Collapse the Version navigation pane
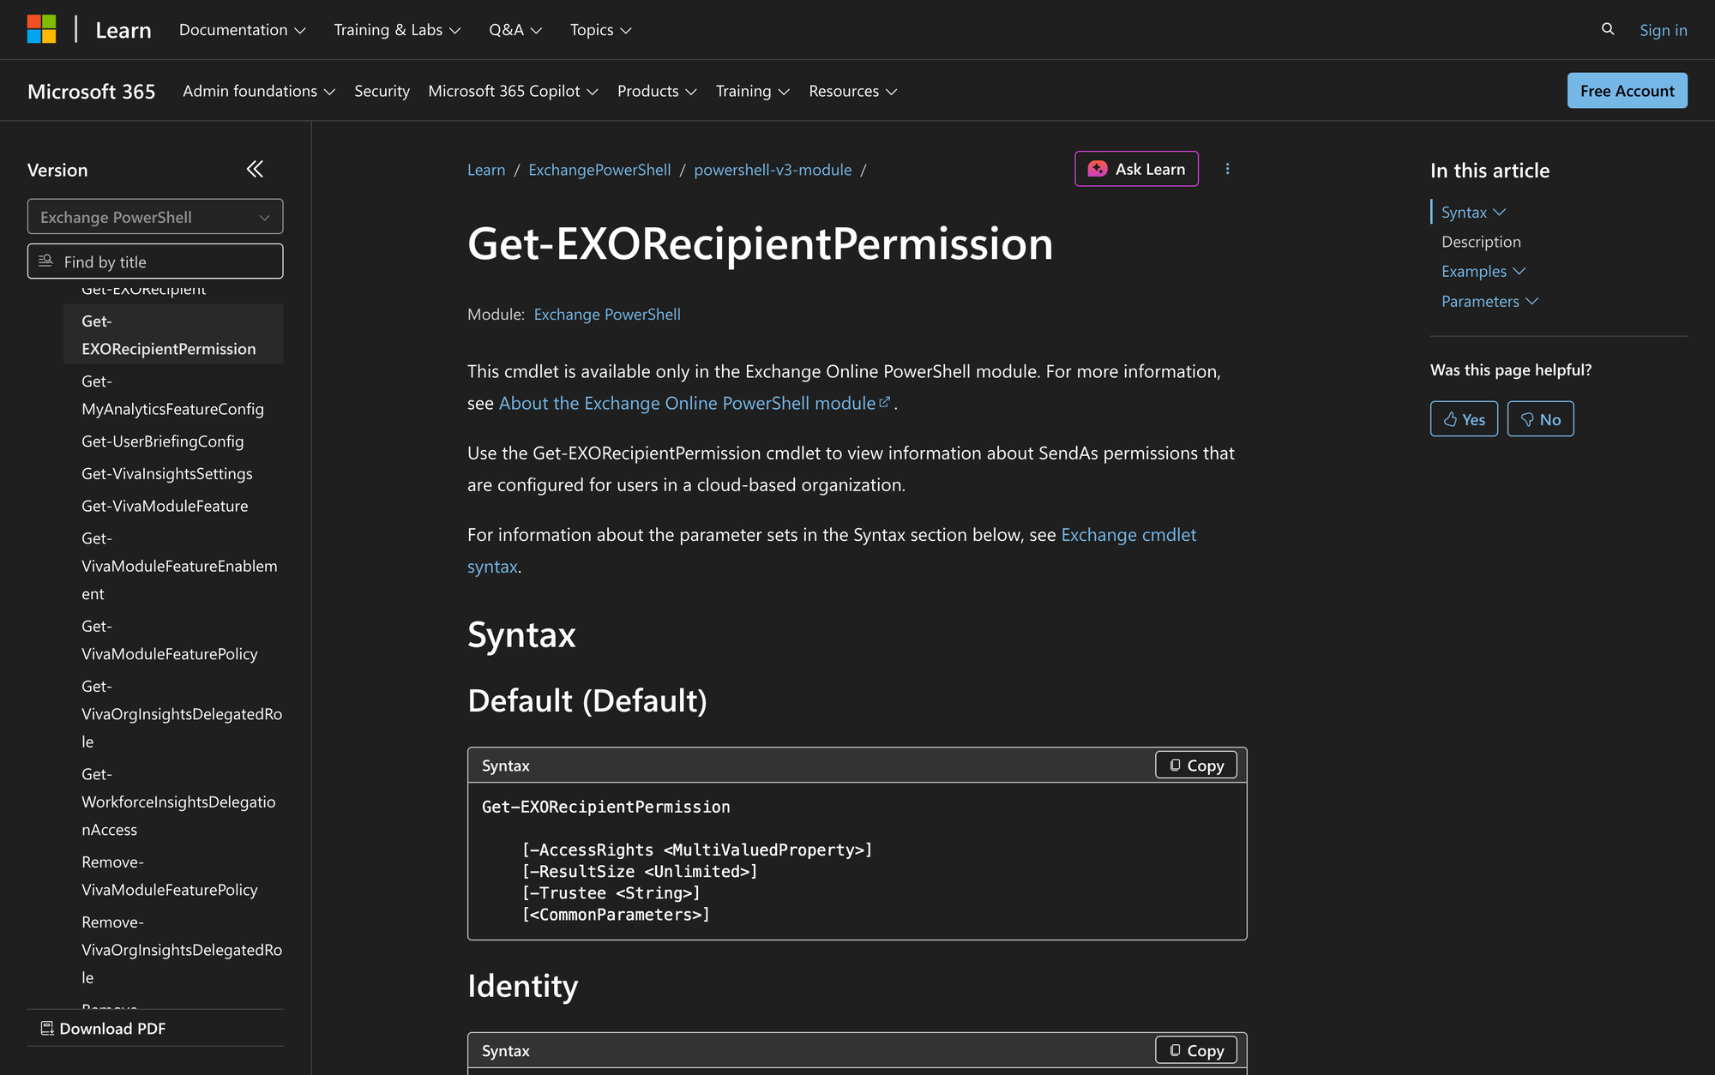 pos(255,169)
